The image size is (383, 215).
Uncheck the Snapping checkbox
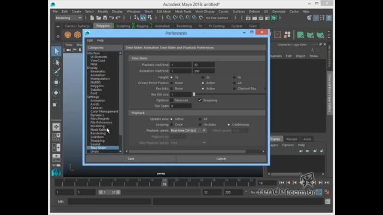click(200, 100)
